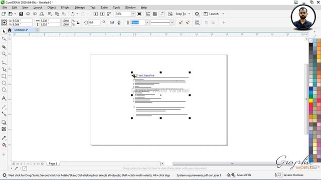
Task: Click the No Color swatch in palette
Action: coord(311,41)
